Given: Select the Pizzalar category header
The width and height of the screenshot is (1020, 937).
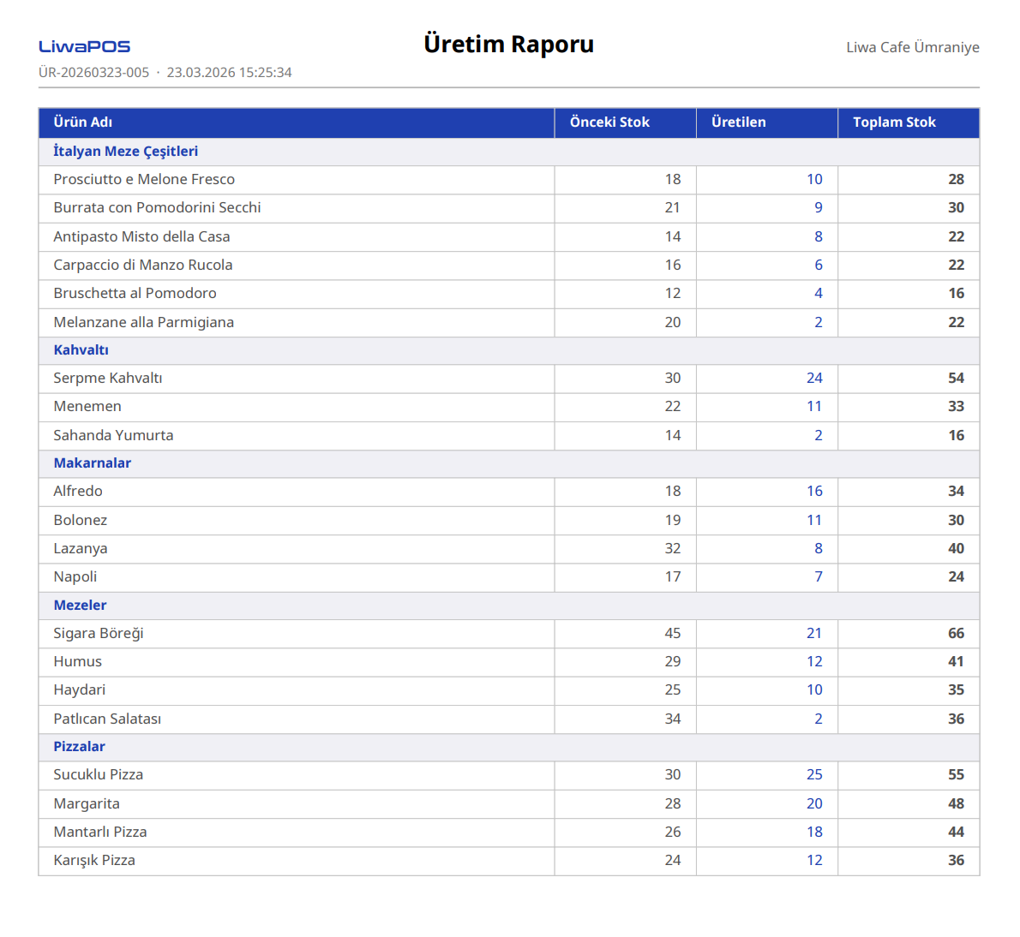Looking at the screenshot, I should 80,747.
